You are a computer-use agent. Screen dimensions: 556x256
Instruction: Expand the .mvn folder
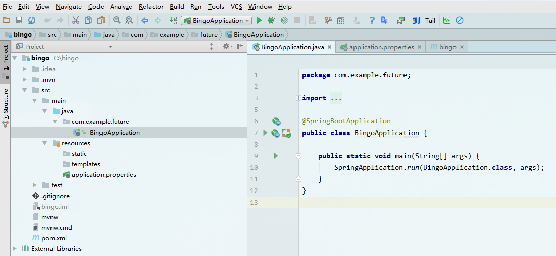pos(24,79)
